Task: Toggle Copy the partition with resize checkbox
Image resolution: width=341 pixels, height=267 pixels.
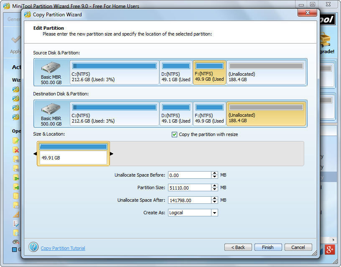Action: 174,135
